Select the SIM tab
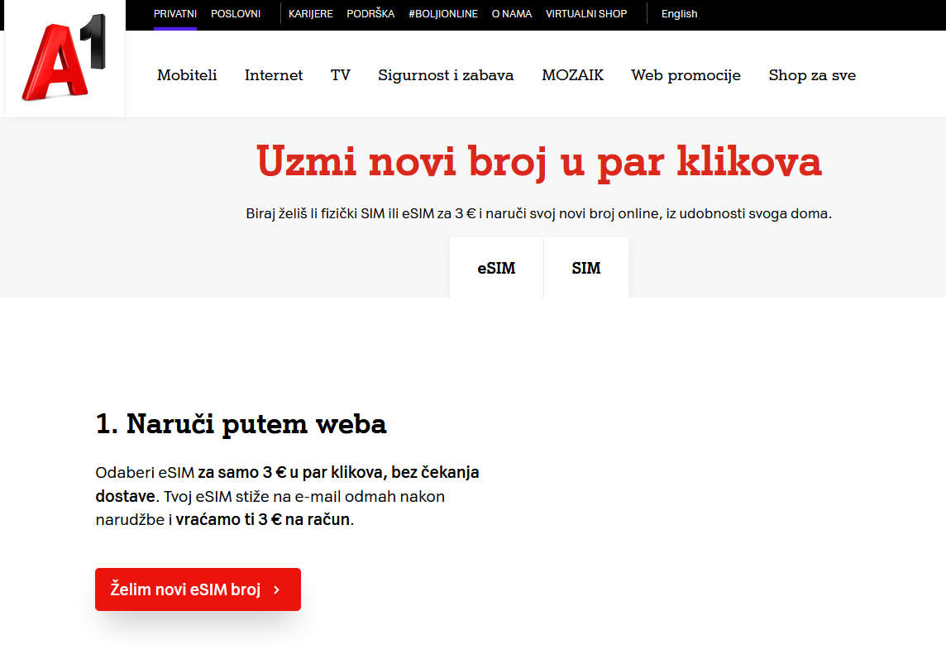Viewport: 946px width, 668px height. click(x=585, y=268)
